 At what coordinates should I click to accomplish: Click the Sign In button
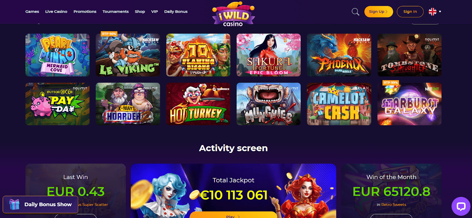point(410,11)
